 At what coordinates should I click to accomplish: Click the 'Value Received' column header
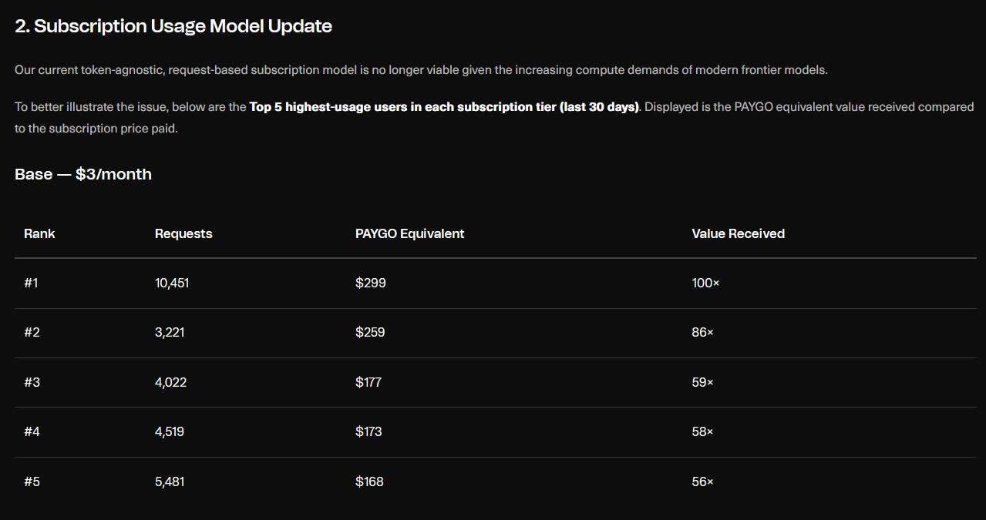pos(738,233)
